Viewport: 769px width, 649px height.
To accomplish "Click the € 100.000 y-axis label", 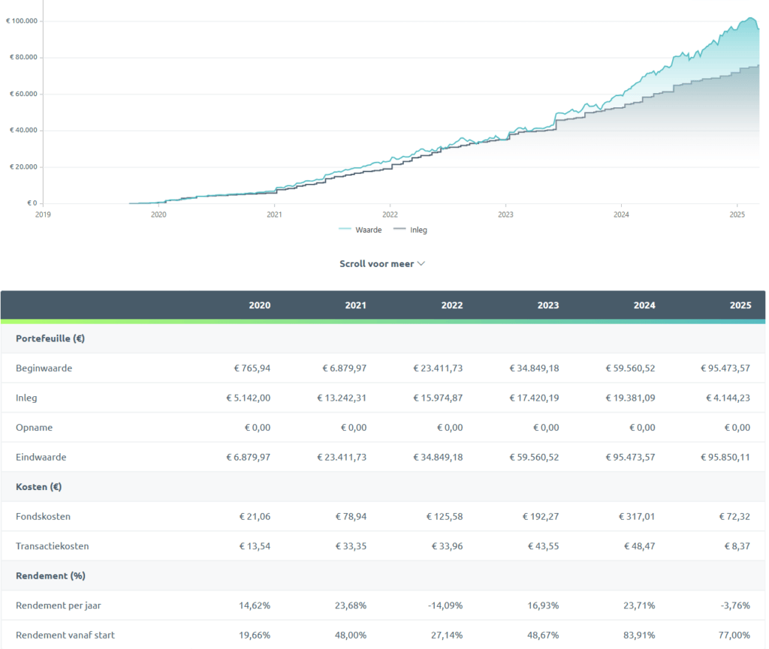I will [x=22, y=21].
